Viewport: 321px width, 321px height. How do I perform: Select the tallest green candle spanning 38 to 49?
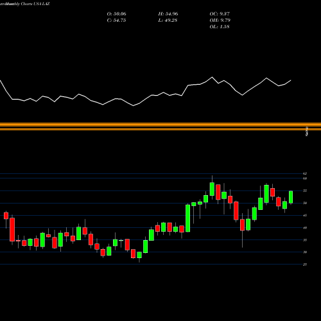[187, 218]
